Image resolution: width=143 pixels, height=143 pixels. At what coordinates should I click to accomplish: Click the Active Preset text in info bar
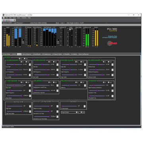39,23
